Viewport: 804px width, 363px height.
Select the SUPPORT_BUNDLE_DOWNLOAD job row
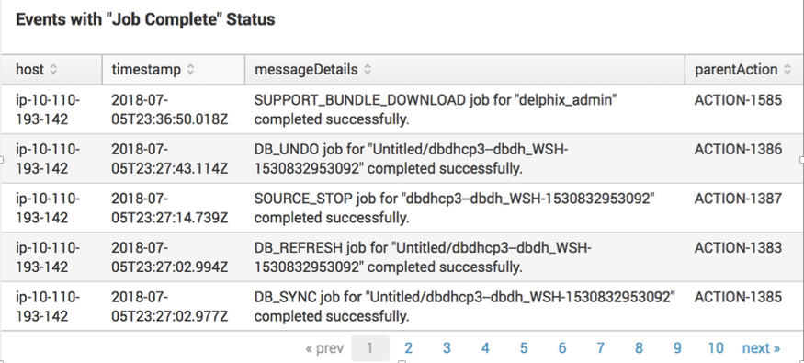[x=402, y=109]
